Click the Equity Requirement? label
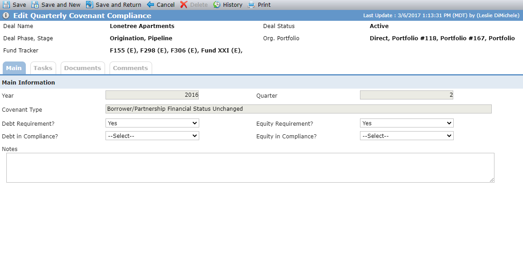The width and height of the screenshot is (523, 255). (x=285, y=124)
